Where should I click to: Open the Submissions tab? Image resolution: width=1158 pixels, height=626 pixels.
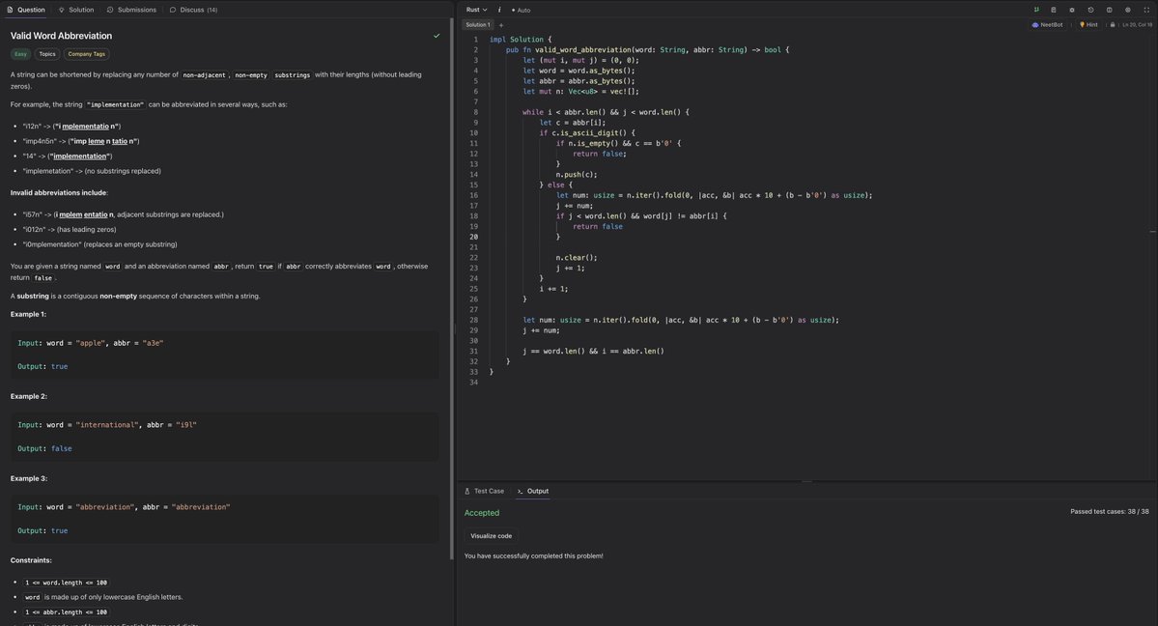[x=131, y=10]
